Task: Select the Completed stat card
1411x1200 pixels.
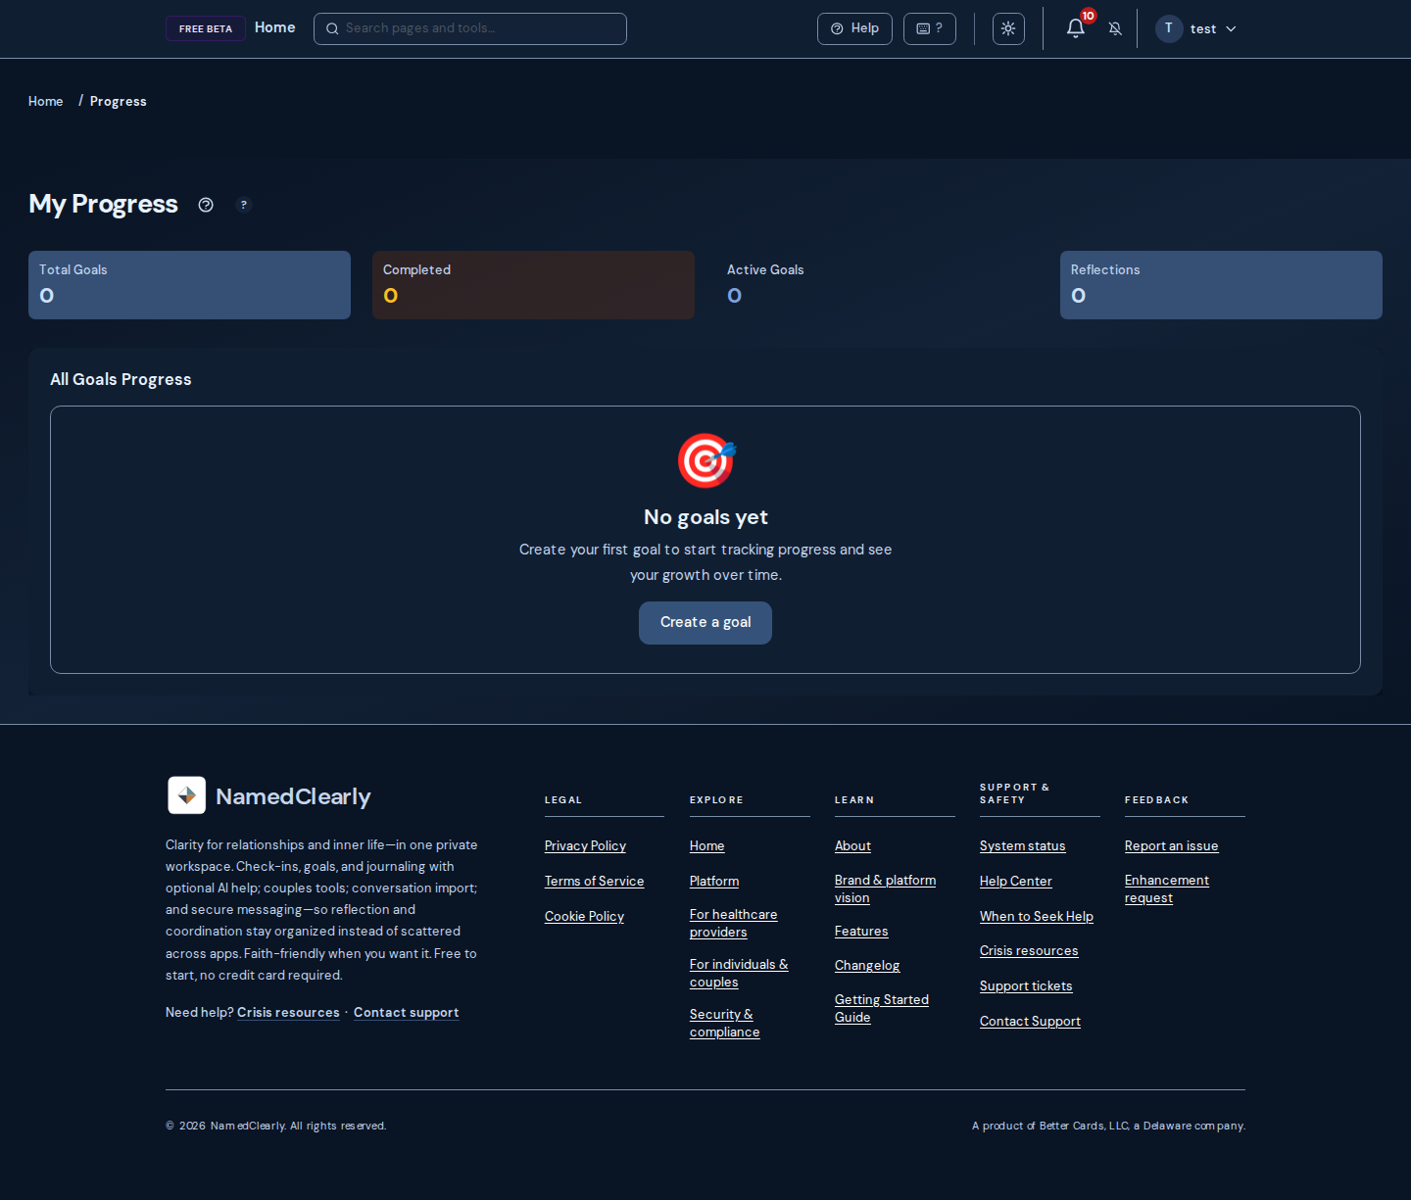Action: click(x=533, y=285)
